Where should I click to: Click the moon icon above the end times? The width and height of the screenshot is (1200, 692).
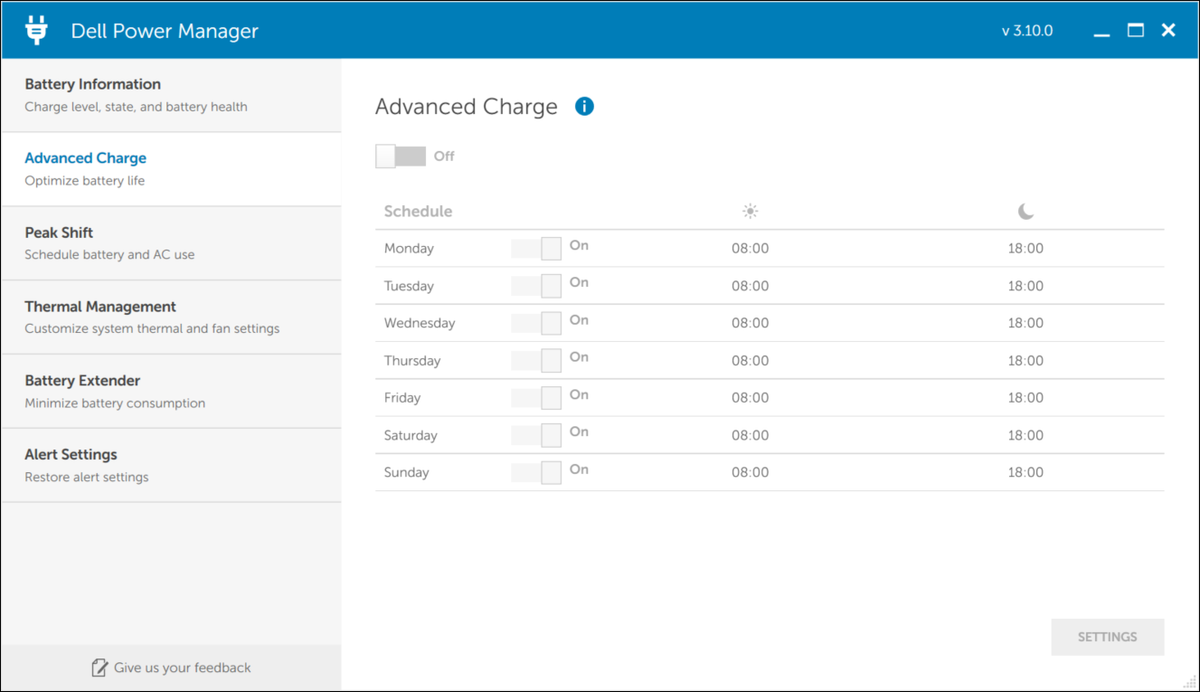click(1025, 211)
